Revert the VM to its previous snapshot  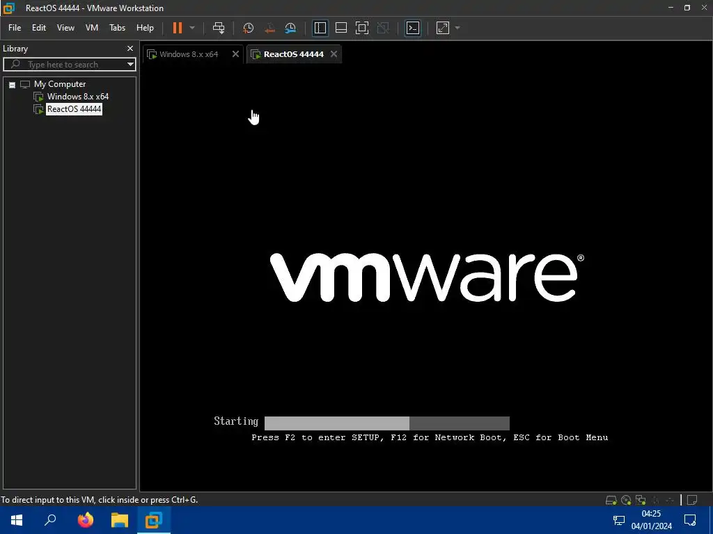tap(269, 28)
